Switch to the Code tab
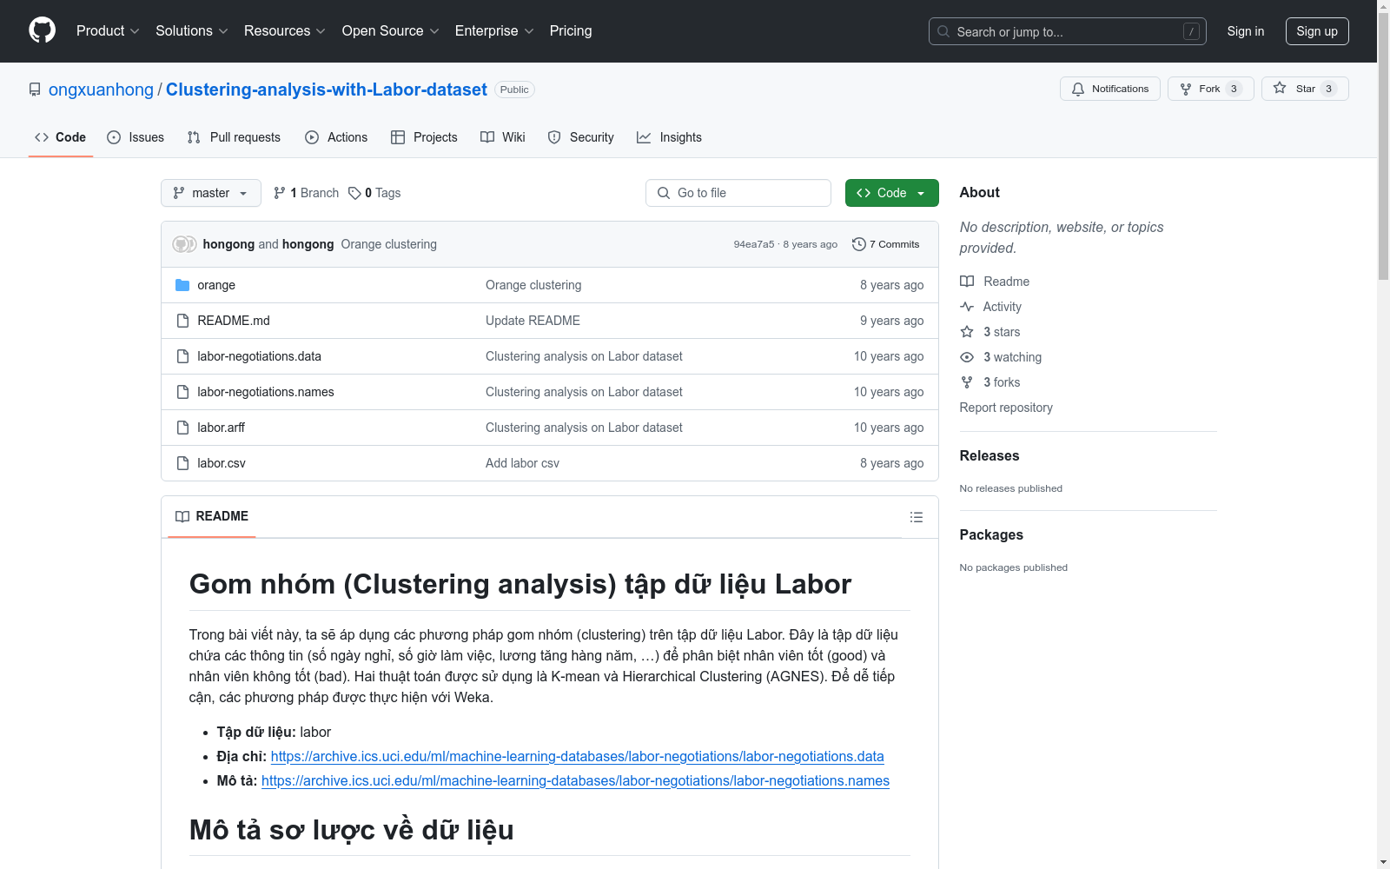This screenshot has width=1390, height=869. [61, 137]
